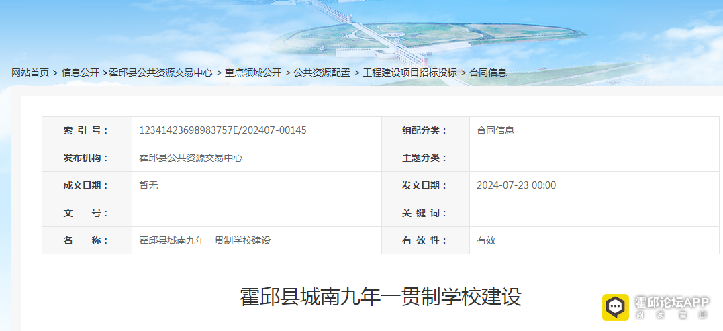
Task: Click the 有效性 label cell
Action: pos(426,240)
